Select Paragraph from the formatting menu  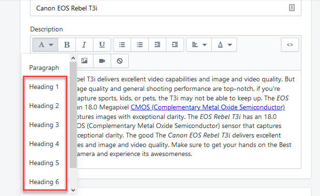point(44,68)
